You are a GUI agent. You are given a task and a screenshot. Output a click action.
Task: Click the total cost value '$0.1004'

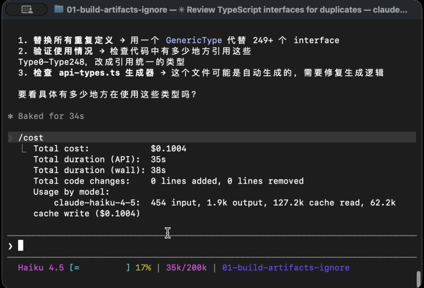[168, 149]
